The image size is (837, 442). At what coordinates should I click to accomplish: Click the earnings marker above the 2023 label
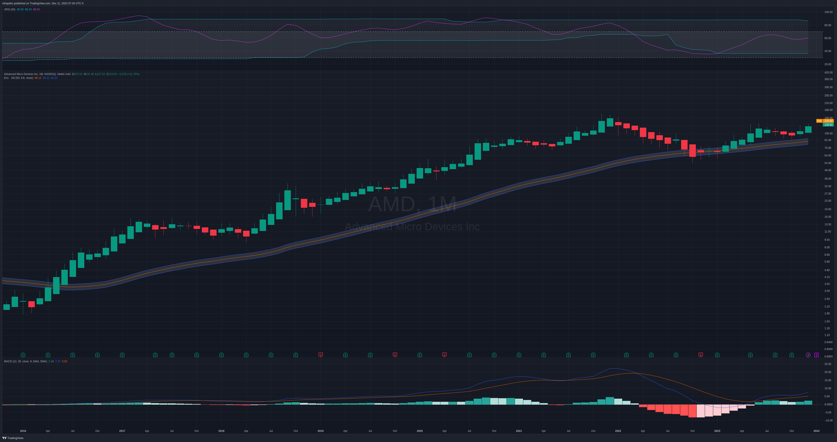[x=717, y=355]
